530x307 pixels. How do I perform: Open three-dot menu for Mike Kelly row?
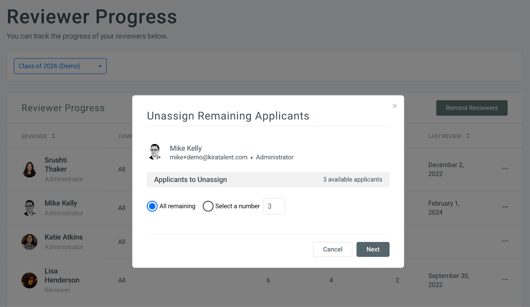(505, 207)
